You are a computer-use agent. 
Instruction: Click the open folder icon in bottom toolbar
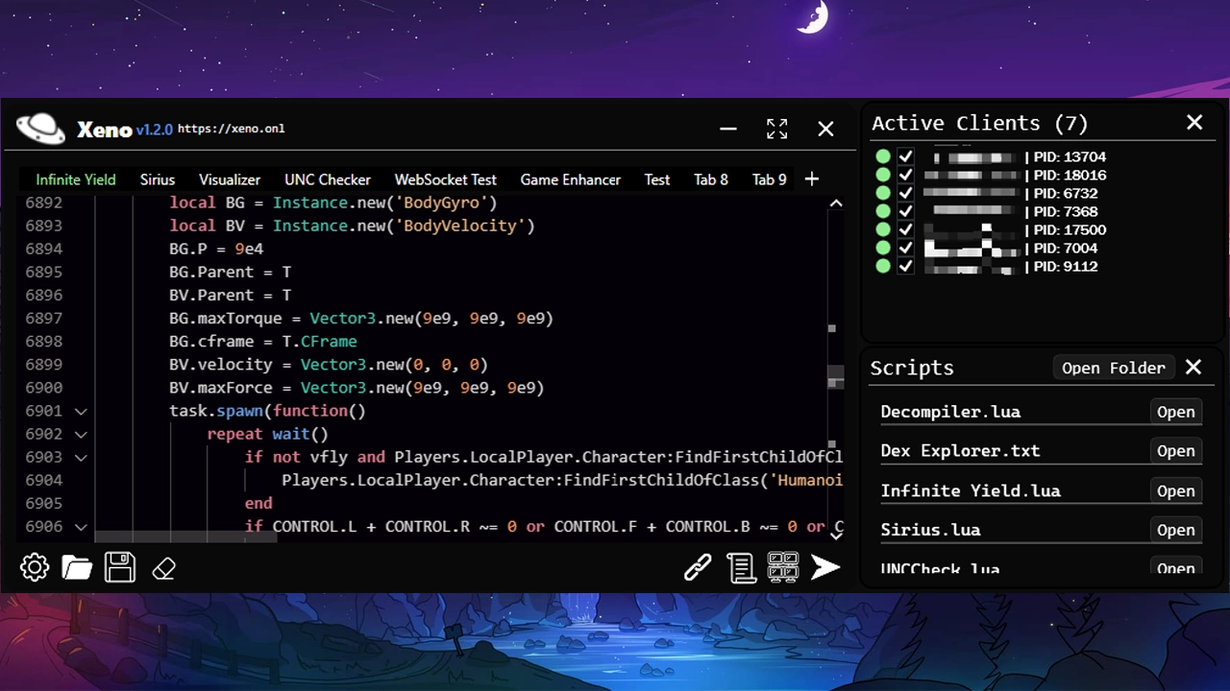tap(77, 567)
